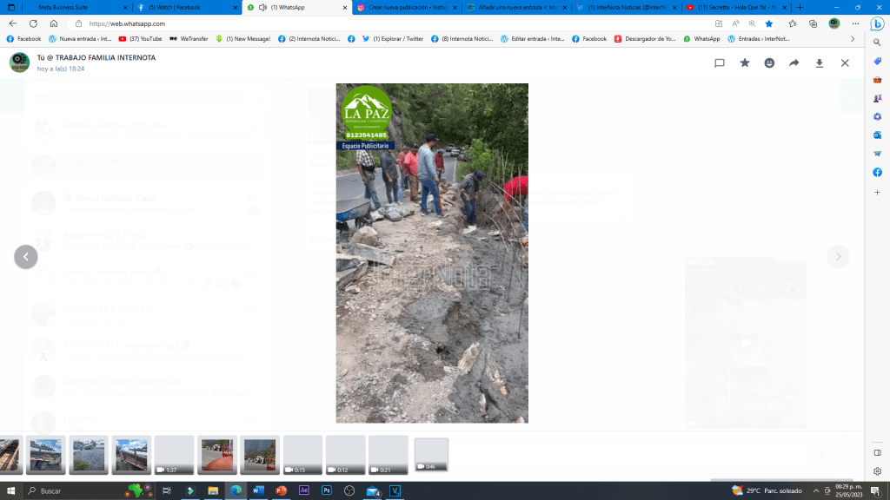Open the YouTube bookmark
The height and width of the screenshot is (500, 890).
click(x=141, y=39)
